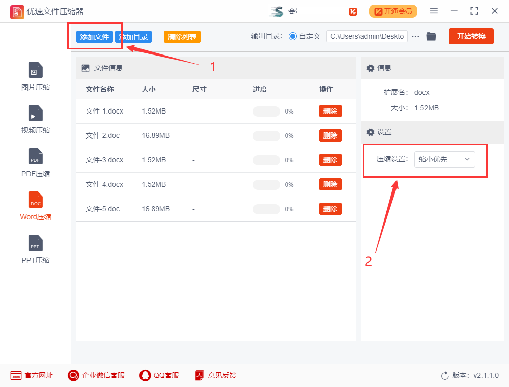Click the 添加文件 button
The width and height of the screenshot is (509, 387).
click(95, 37)
